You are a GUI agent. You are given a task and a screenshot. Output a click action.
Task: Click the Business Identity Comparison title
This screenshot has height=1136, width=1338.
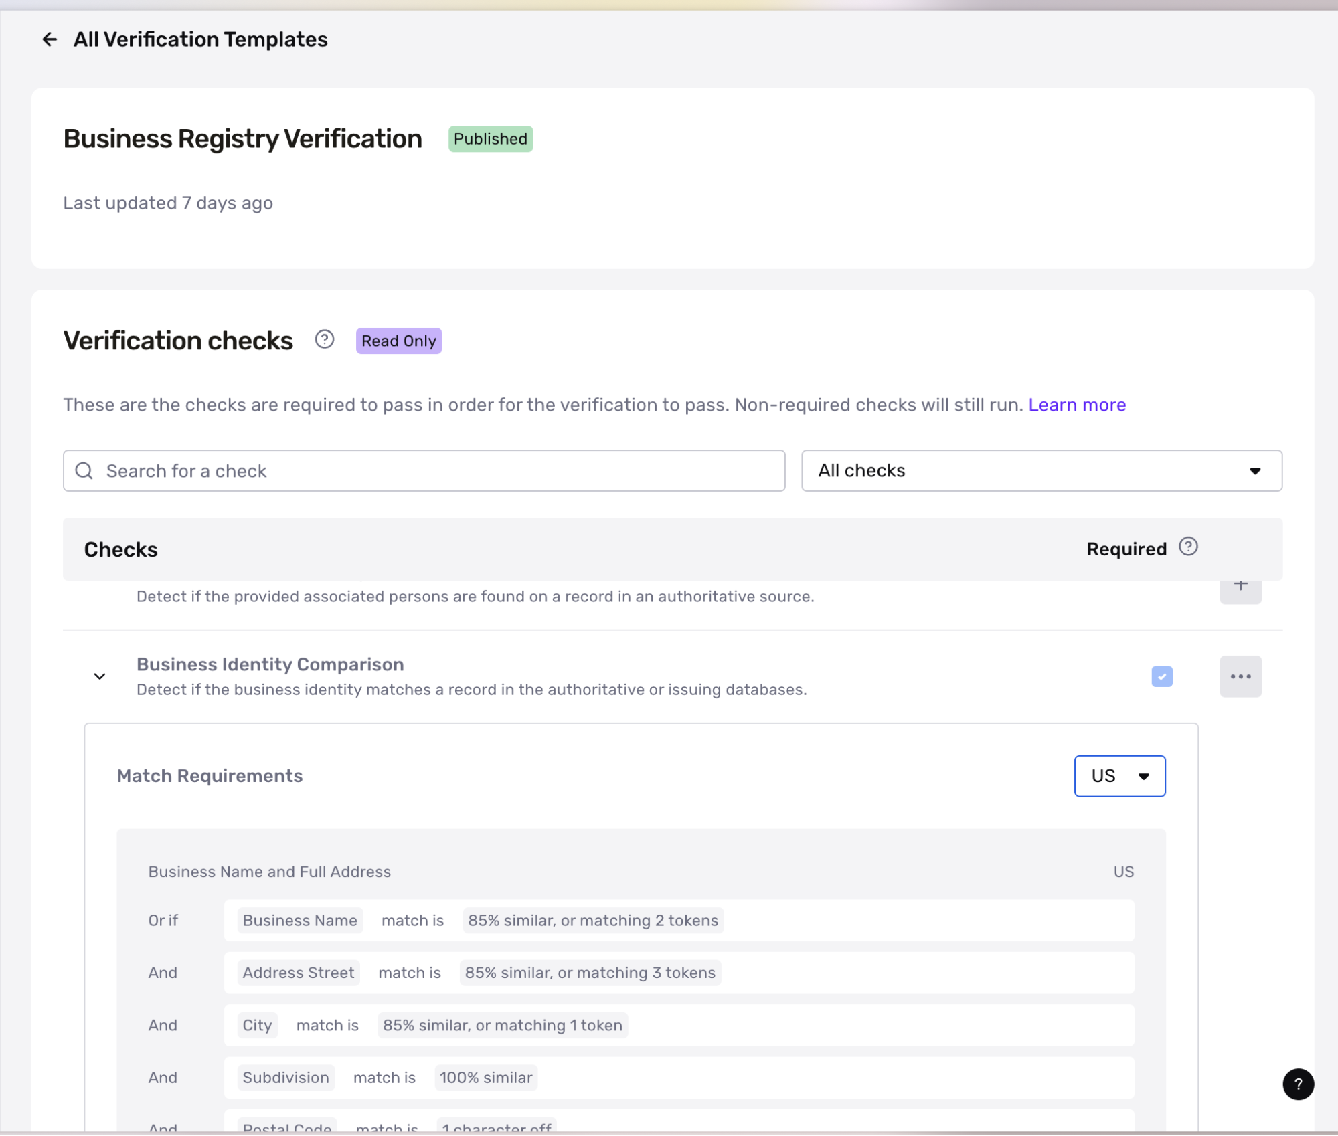(x=270, y=664)
